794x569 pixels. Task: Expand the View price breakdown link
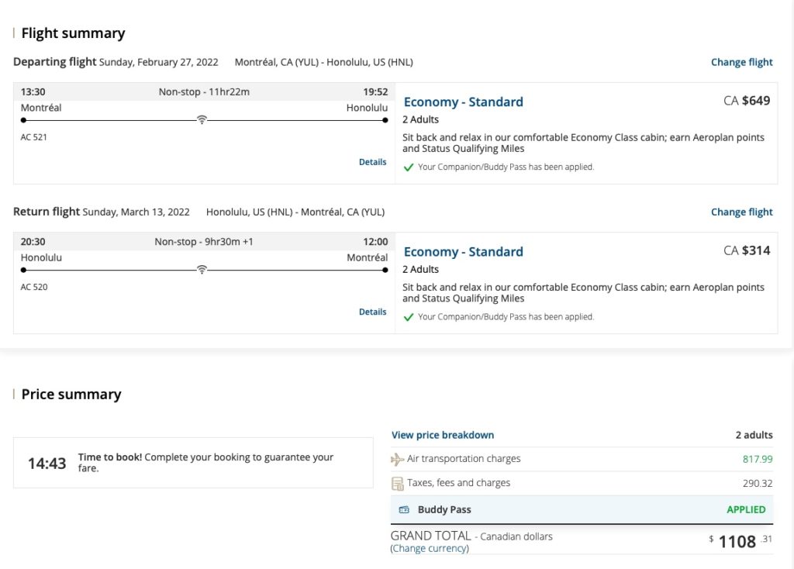442,435
